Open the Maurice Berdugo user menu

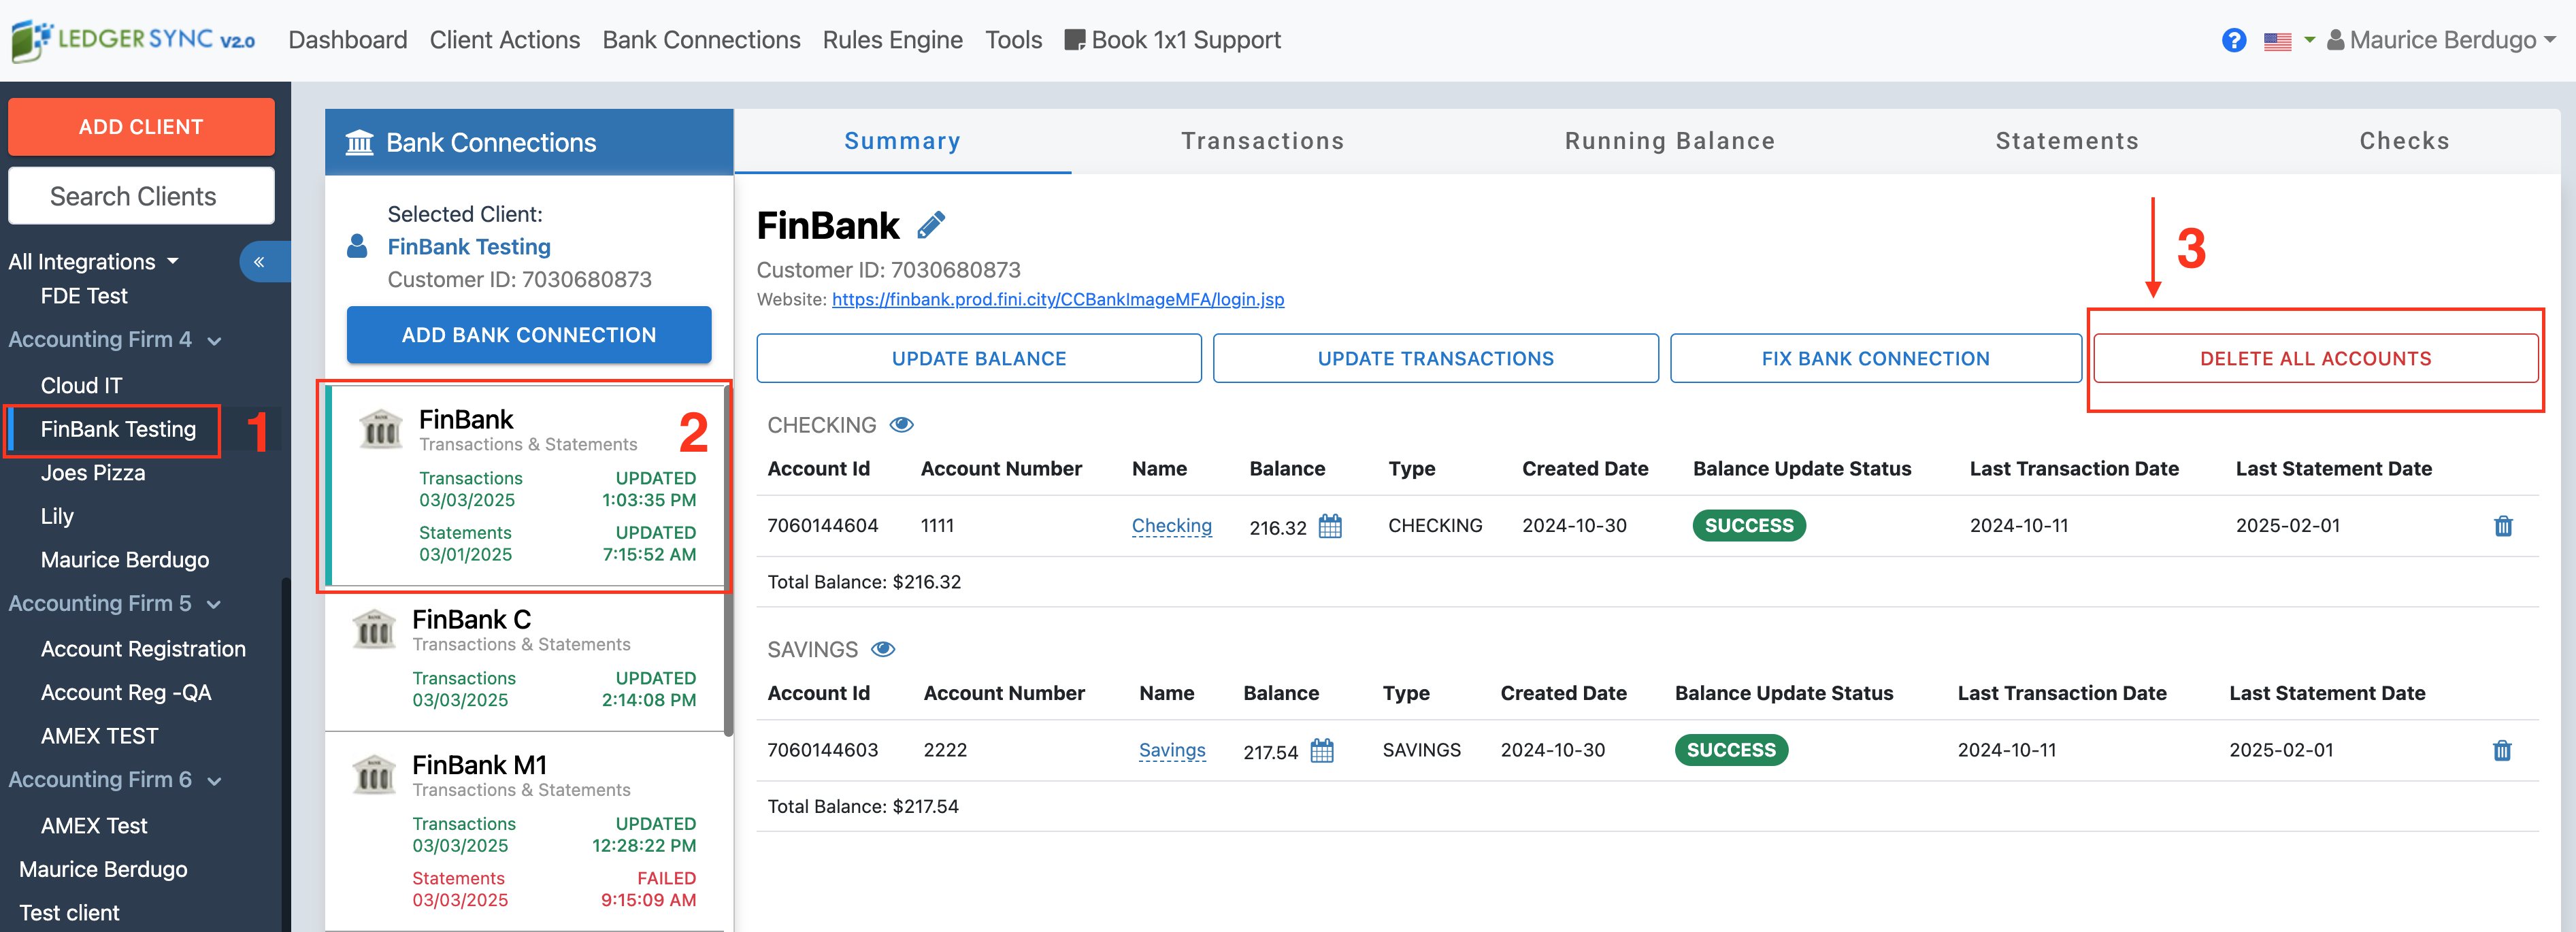2441,40
